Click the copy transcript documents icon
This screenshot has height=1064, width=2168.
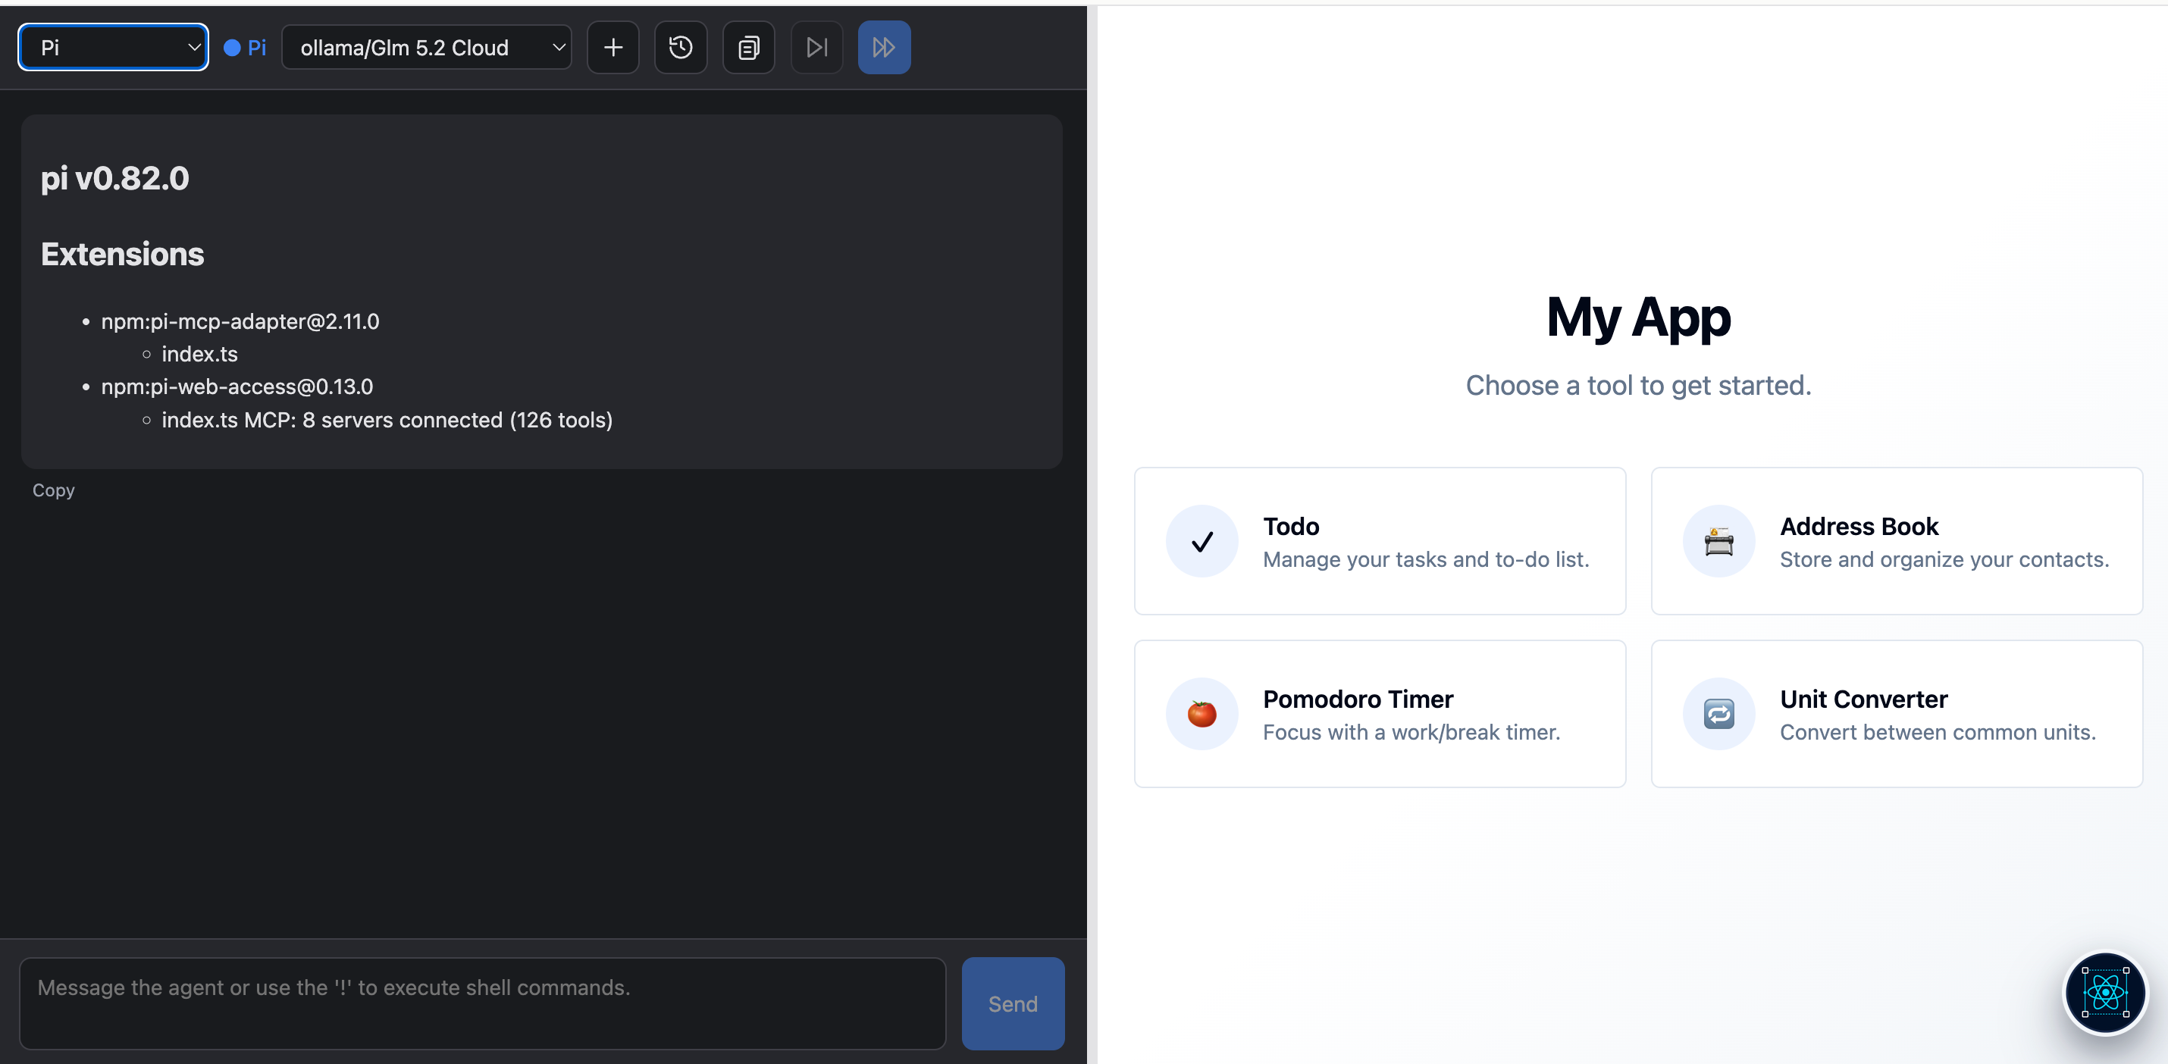tap(748, 47)
